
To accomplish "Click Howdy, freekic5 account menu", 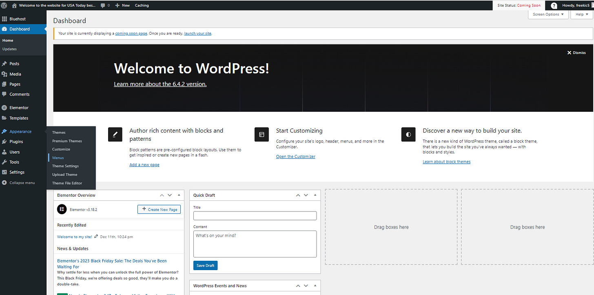I will coord(576,5).
